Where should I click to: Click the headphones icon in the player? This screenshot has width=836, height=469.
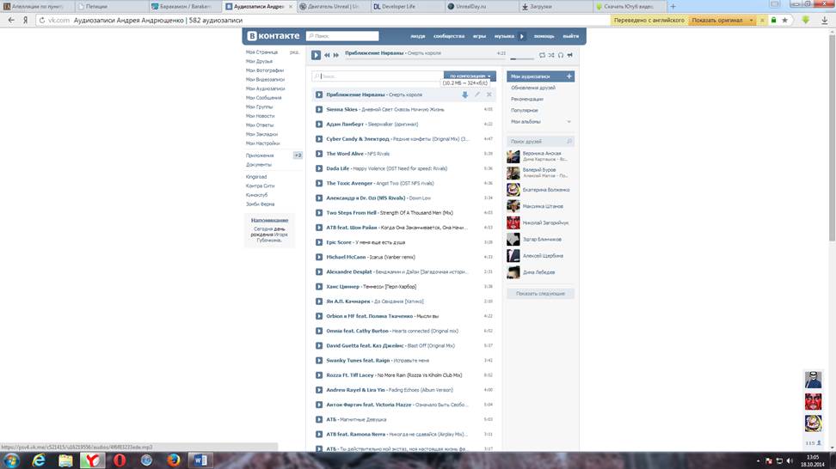[561, 55]
